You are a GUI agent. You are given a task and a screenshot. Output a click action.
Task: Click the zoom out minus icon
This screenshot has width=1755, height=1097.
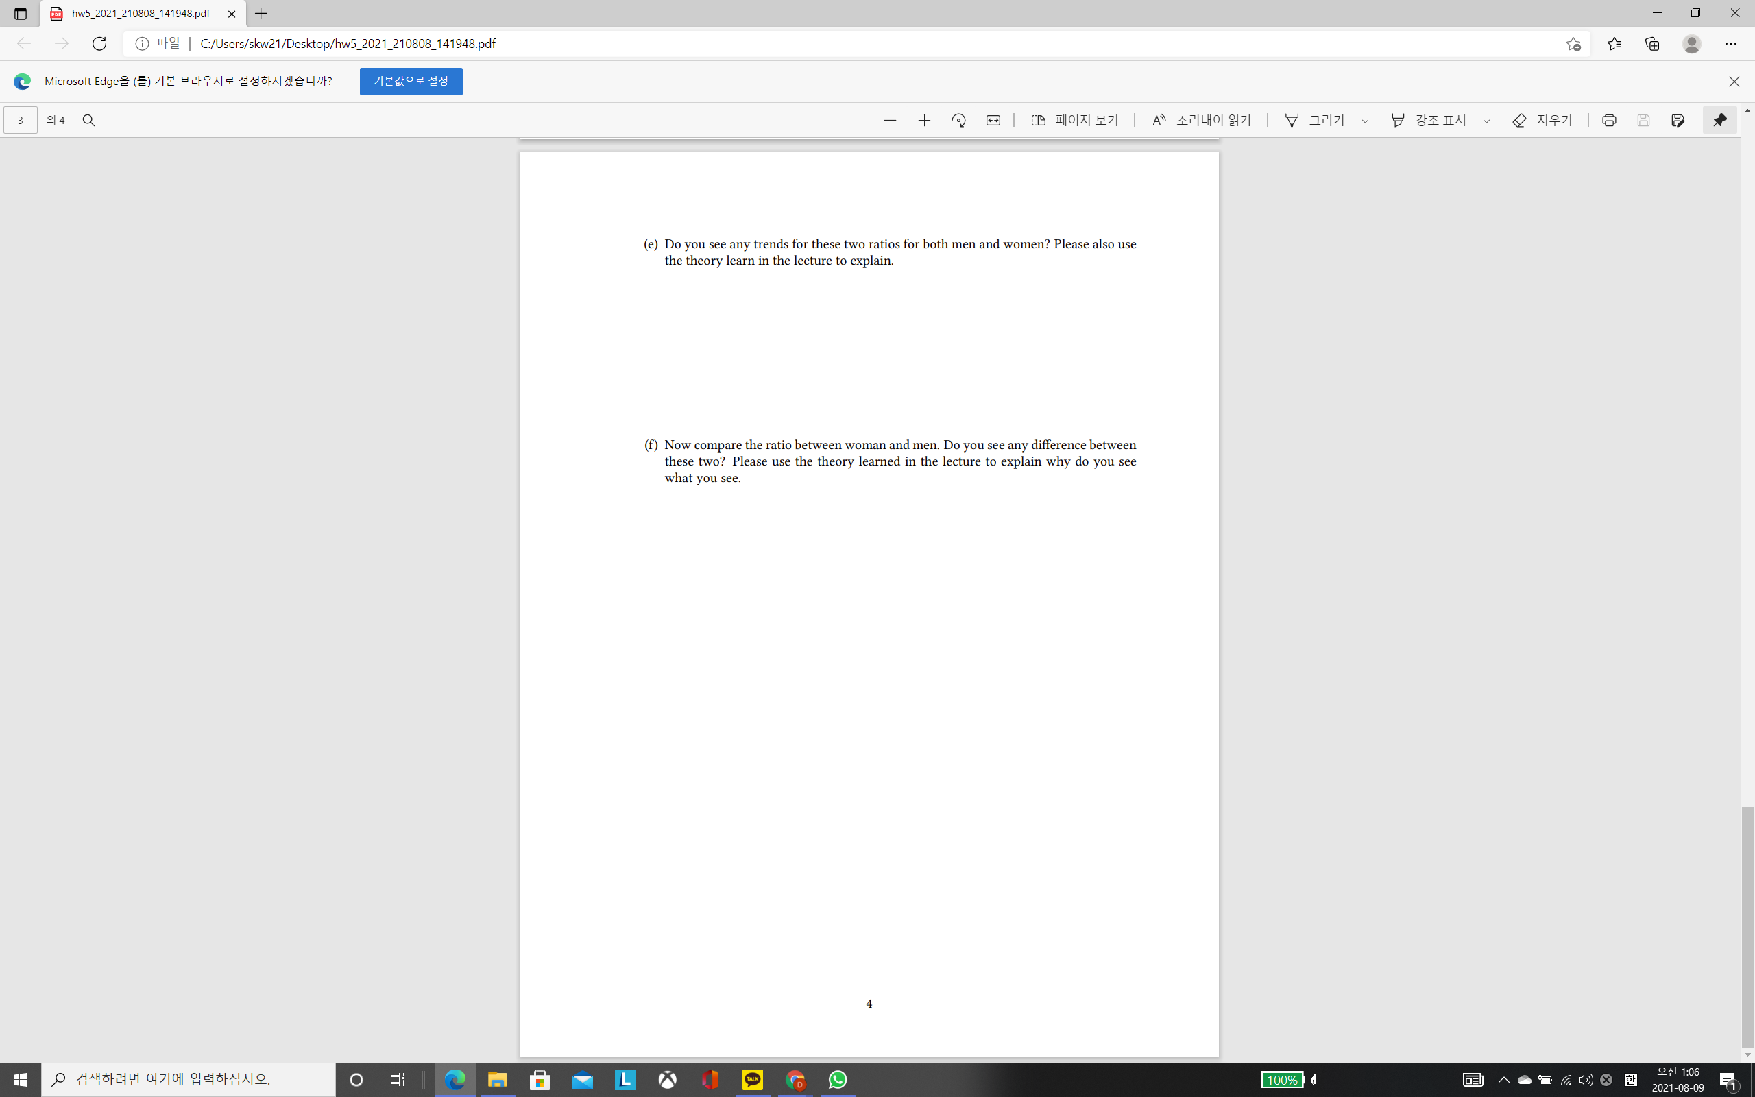890,121
